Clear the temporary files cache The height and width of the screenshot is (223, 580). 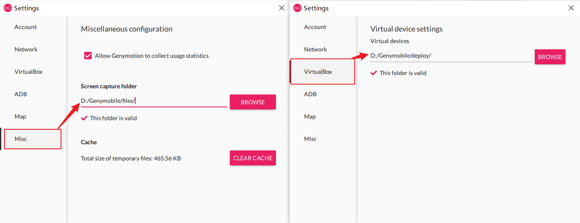point(253,158)
